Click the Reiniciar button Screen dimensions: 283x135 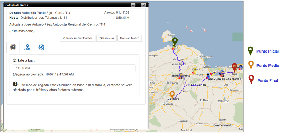[106, 38]
